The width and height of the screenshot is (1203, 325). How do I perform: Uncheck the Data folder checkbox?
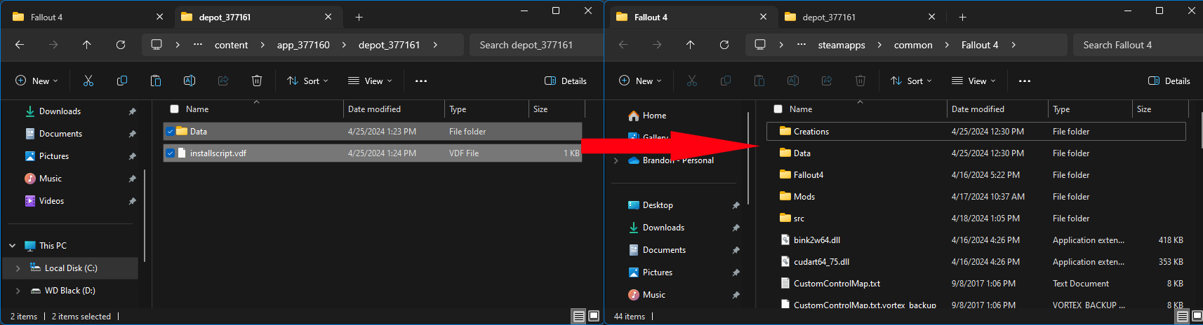[170, 131]
